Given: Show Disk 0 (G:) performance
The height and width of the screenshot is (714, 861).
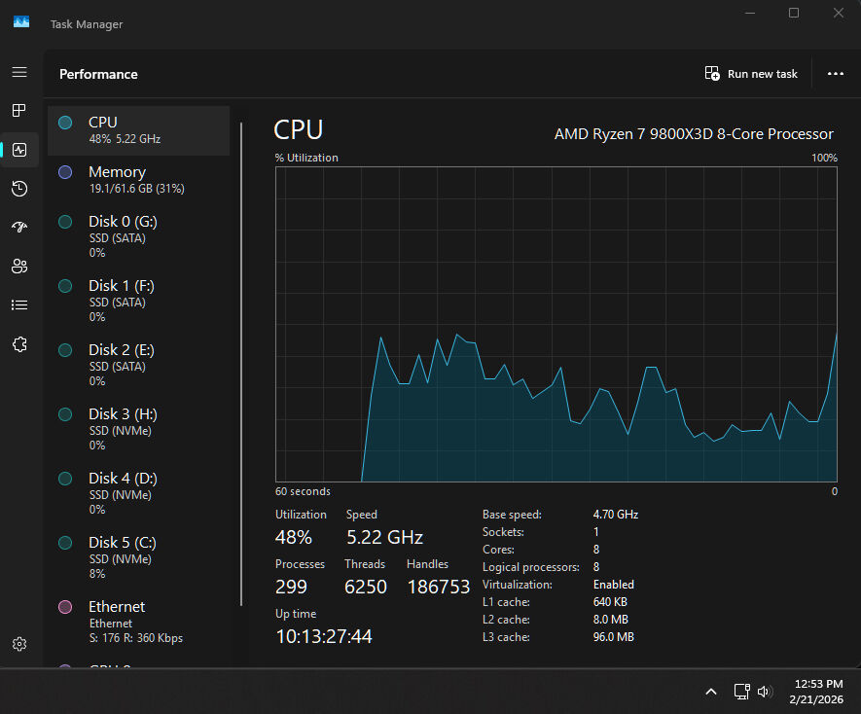Looking at the screenshot, I should coord(138,236).
